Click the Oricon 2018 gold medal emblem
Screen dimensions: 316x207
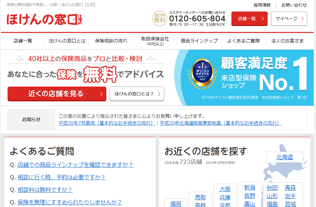202,74
